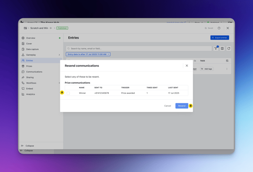253x172 pixels.
Task: Open the Analytics chart icon item
Action: (23, 94)
